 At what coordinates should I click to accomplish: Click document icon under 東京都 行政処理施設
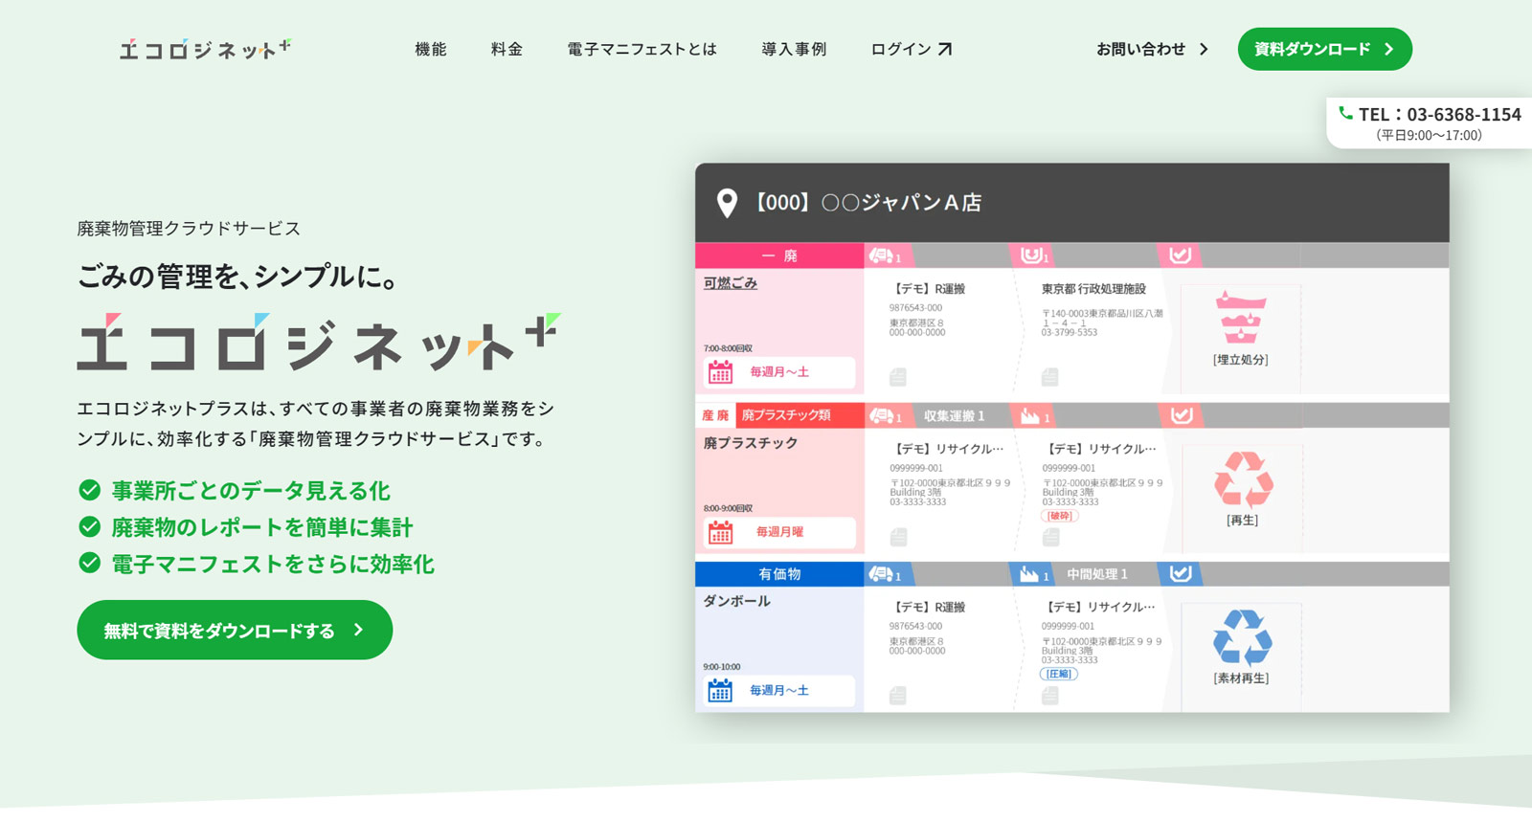(x=1050, y=377)
